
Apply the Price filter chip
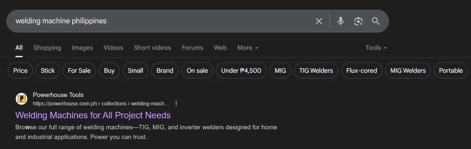[x=20, y=70]
